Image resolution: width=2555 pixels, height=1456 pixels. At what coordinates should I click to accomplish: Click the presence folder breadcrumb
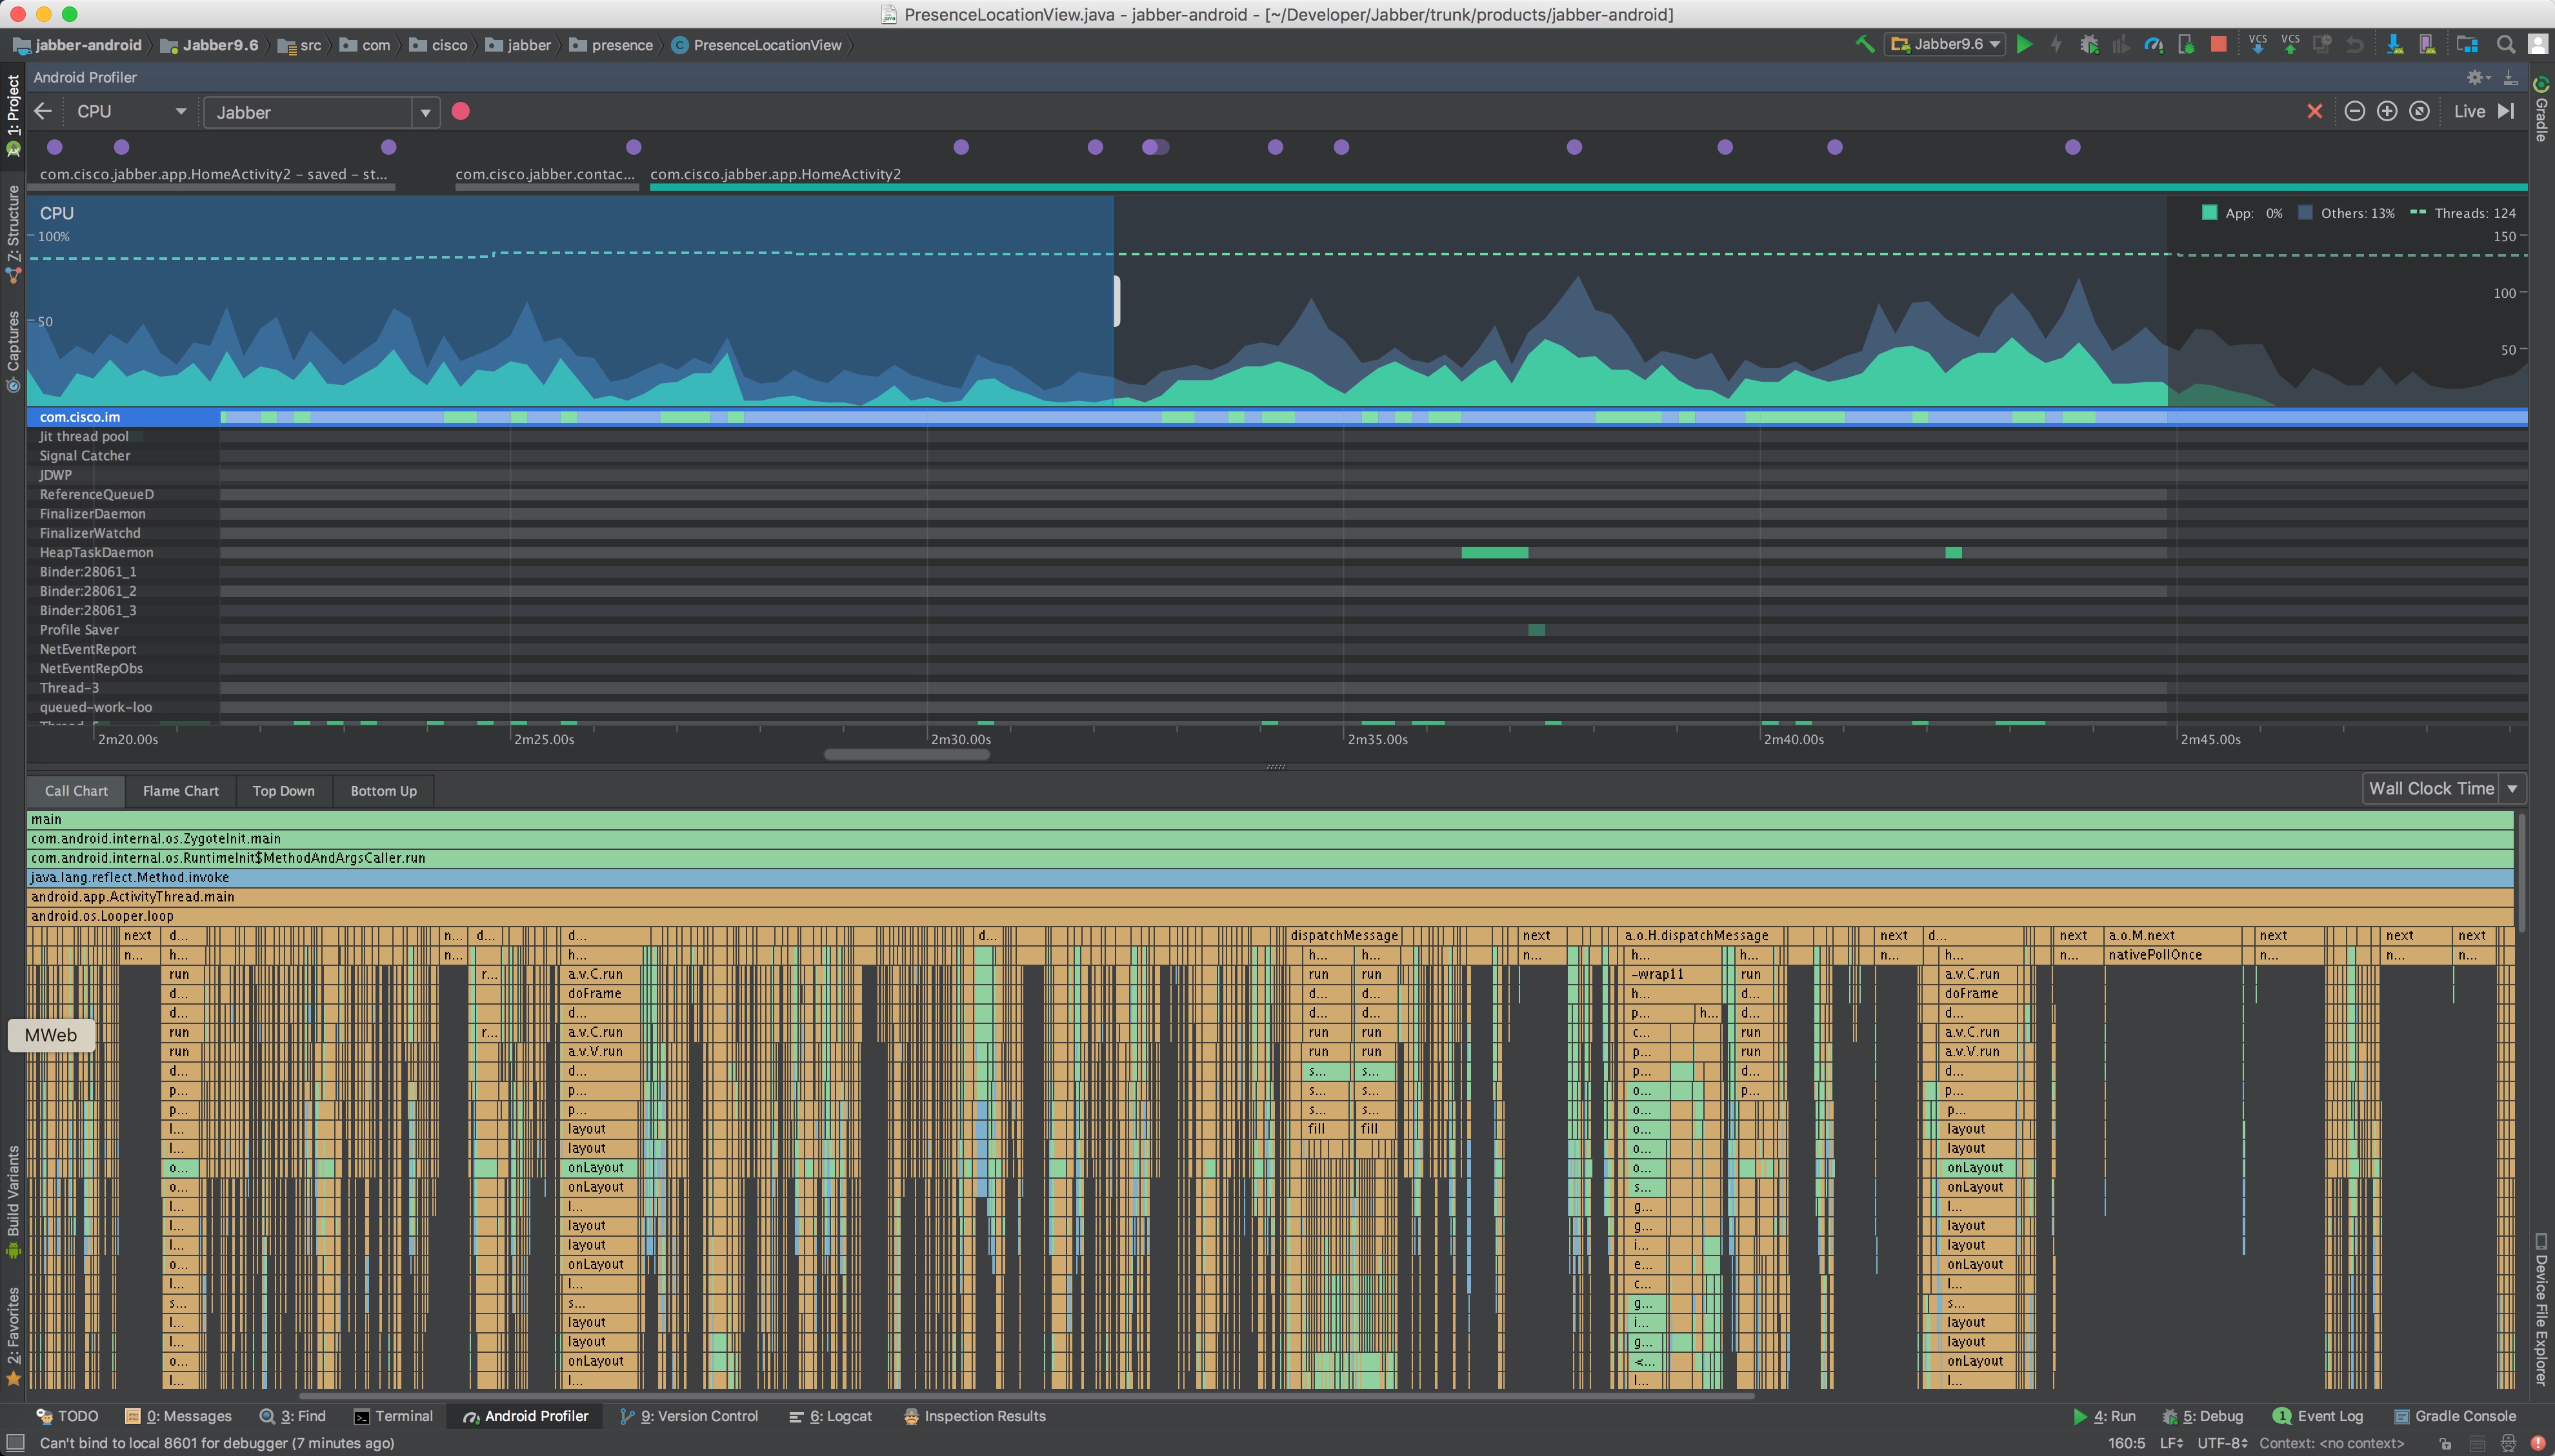(611, 45)
